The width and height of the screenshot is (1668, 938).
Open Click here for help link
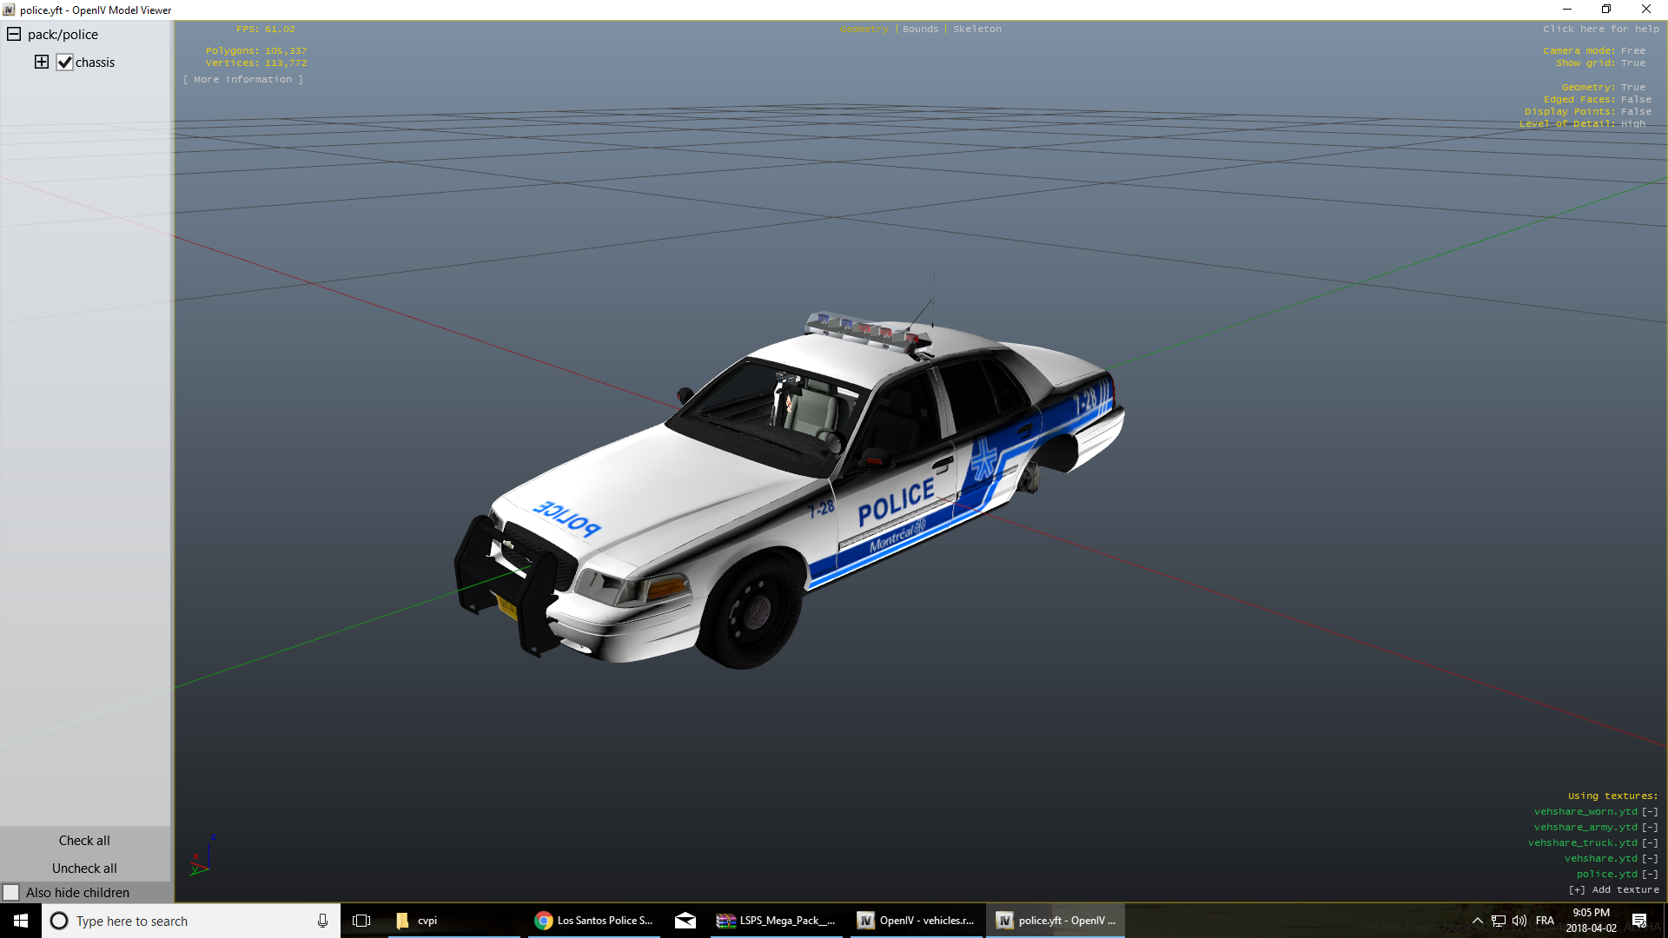click(x=1600, y=29)
